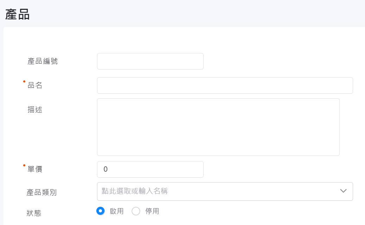Click the 點此選取或輸入名稱 placeholder text

point(135,191)
